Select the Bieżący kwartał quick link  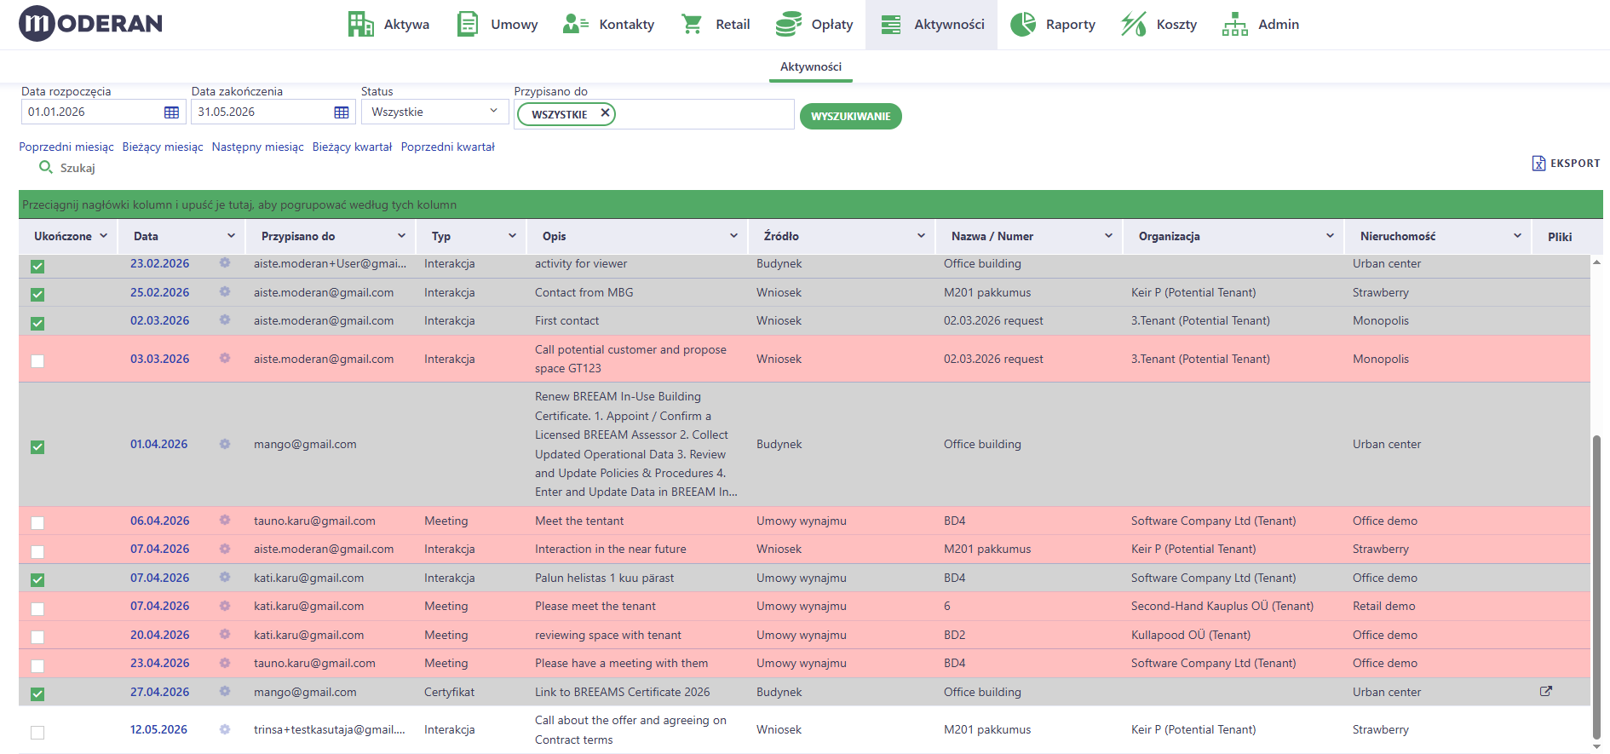click(352, 147)
